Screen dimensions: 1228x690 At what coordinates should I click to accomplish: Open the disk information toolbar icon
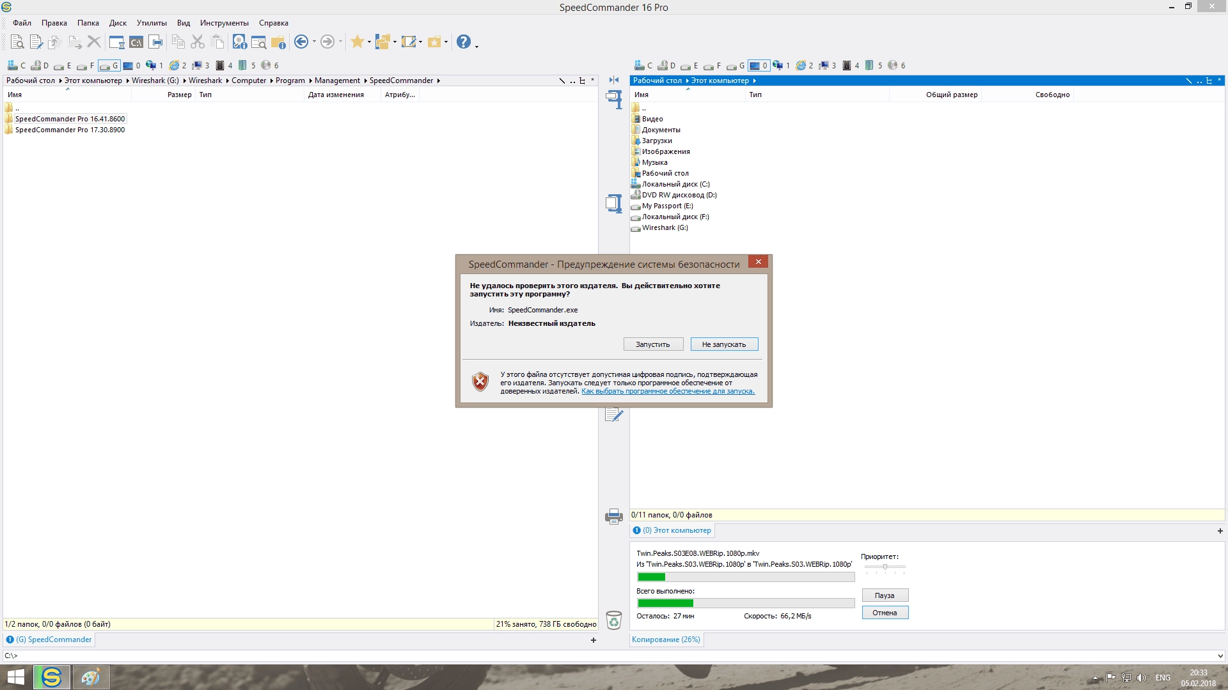239,42
